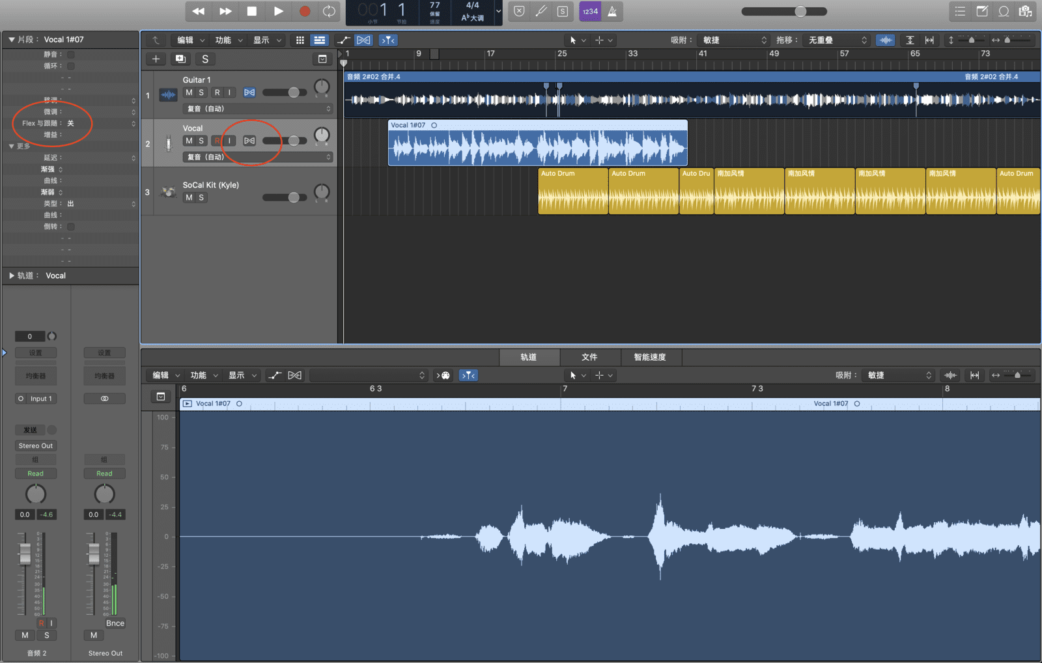Click the Rewind transport button
Viewport: 1042px width, 663px height.
pyautogui.click(x=199, y=11)
